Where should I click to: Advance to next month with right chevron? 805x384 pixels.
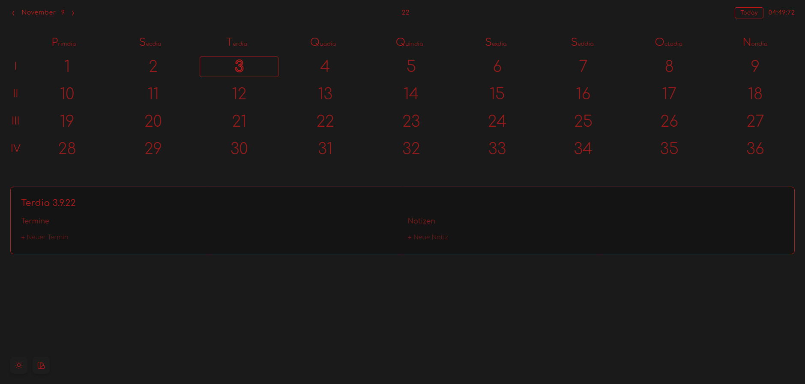pyautogui.click(x=73, y=13)
